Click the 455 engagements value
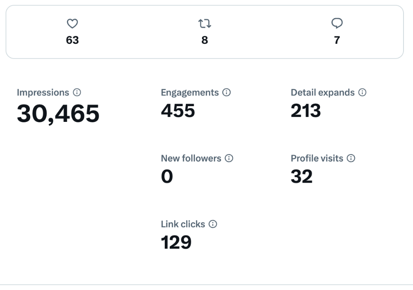This screenshot has height=290, width=413. coord(178,111)
